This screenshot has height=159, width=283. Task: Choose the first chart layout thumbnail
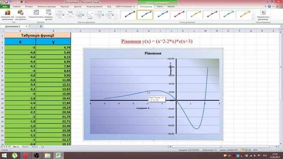(x=60, y=15)
